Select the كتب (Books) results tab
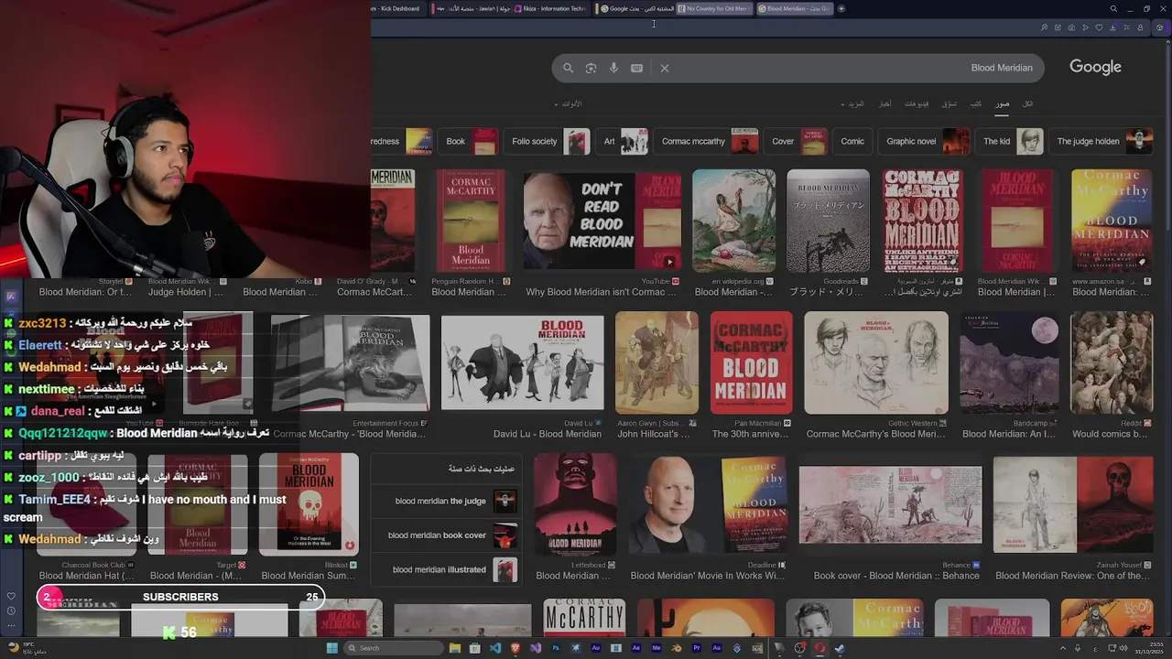The image size is (1172, 659). point(976,104)
